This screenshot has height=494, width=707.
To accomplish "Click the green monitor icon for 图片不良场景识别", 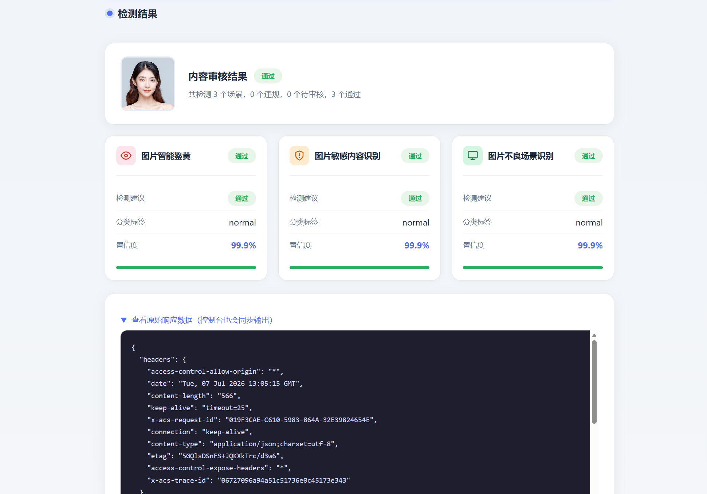I will [x=473, y=156].
